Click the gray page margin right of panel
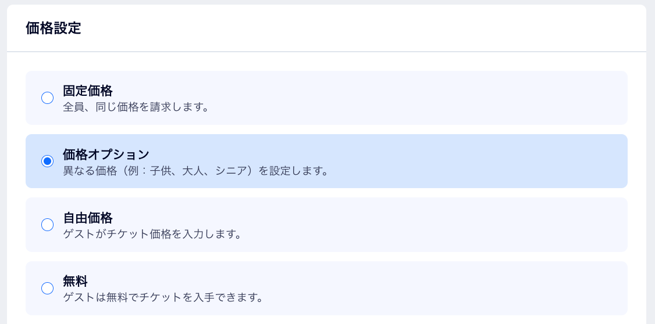655x324 pixels. click(x=651, y=174)
